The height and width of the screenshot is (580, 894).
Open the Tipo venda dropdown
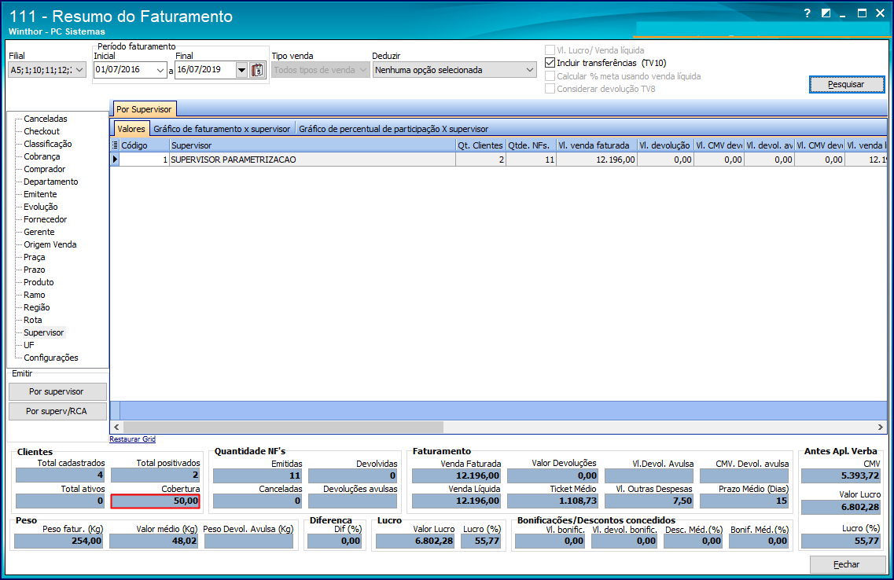(x=363, y=70)
